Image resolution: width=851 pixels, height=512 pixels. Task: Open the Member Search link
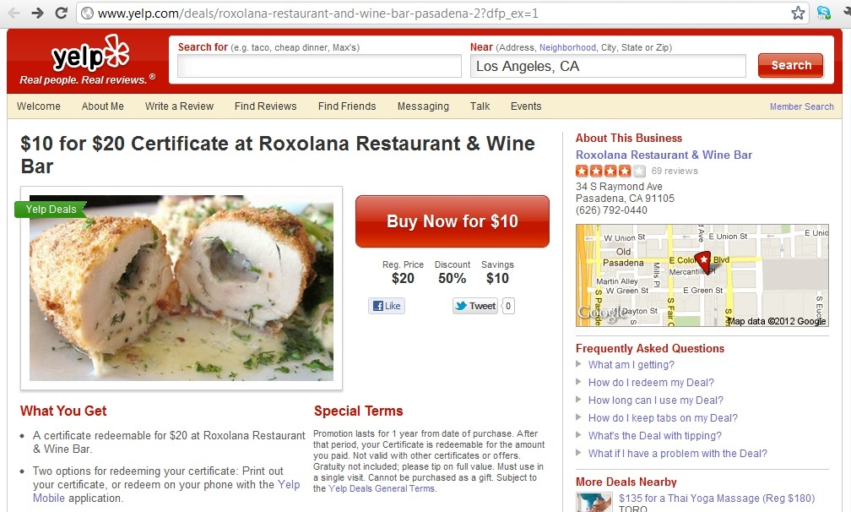click(x=802, y=107)
